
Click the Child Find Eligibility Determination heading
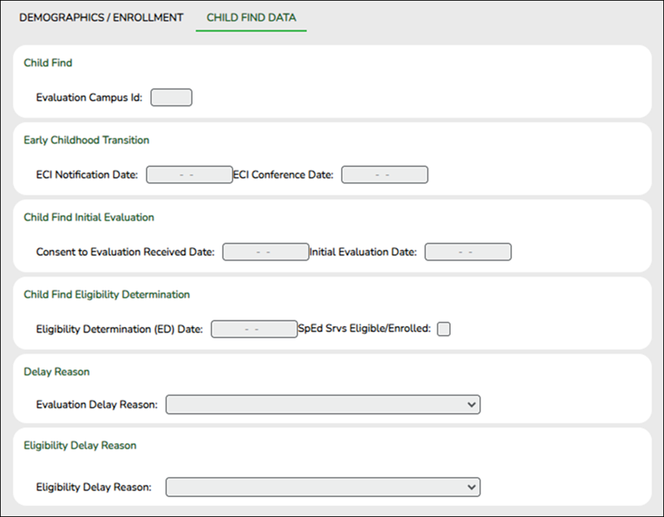pos(106,294)
